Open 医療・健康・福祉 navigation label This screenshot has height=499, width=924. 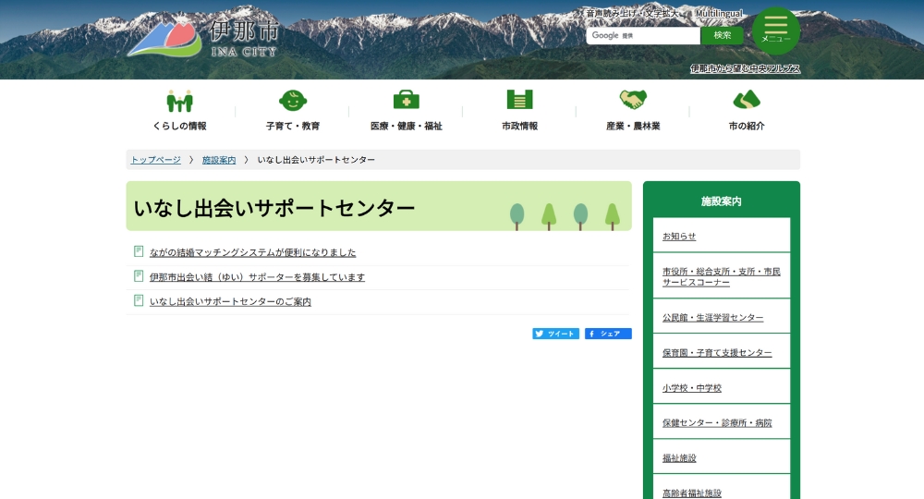click(406, 126)
